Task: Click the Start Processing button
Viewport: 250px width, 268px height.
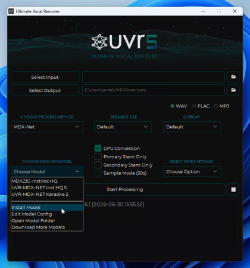Action: click(x=124, y=189)
